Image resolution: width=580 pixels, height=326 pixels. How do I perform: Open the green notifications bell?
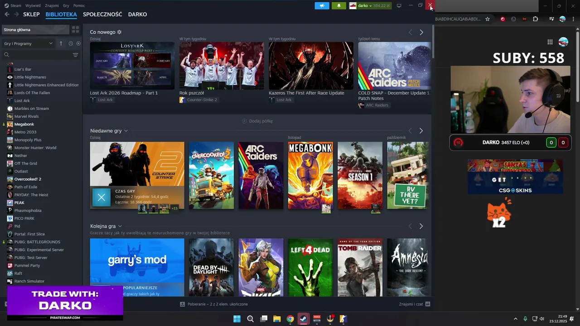(339, 5)
